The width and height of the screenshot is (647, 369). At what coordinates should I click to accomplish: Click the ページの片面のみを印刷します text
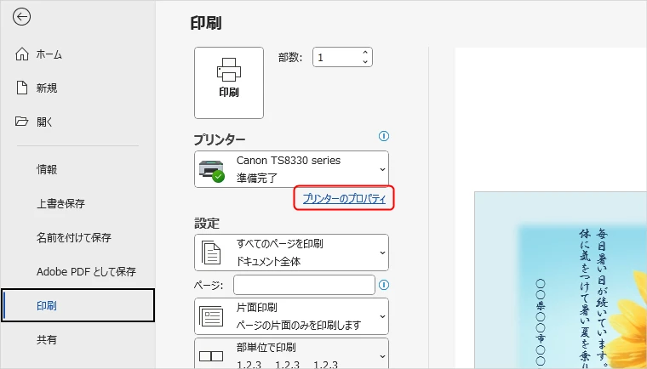coord(299,326)
